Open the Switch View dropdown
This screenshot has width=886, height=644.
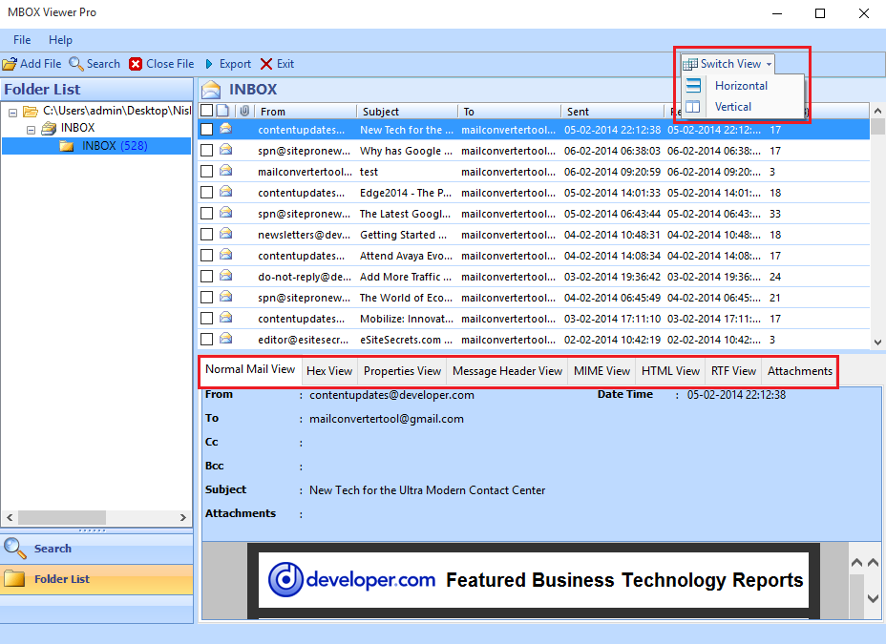728,64
